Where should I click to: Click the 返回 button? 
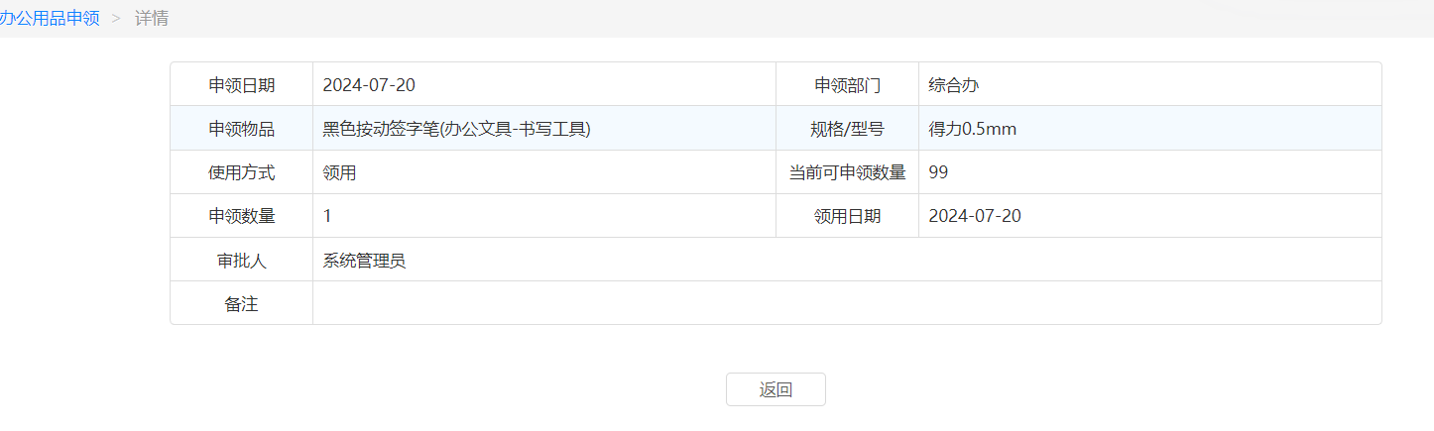pyautogui.click(x=776, y=389)
